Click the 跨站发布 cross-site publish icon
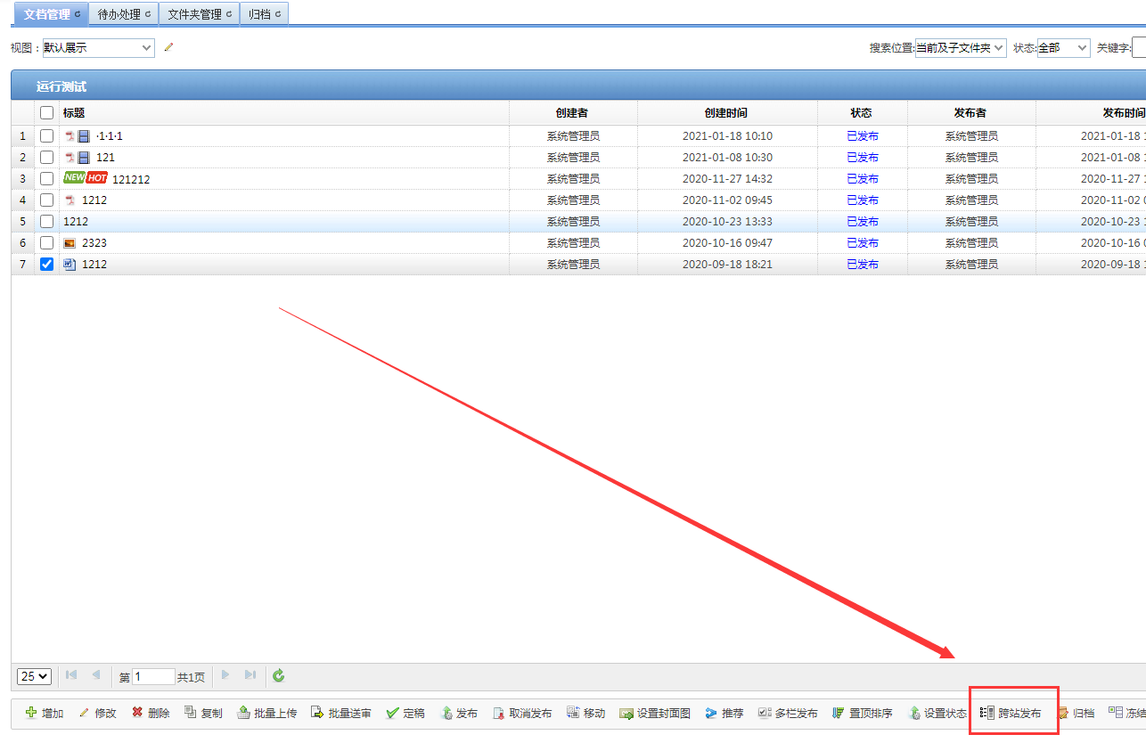Viewport: 1146px width, 743px height. pyautogui.click(x=987, y=713)
